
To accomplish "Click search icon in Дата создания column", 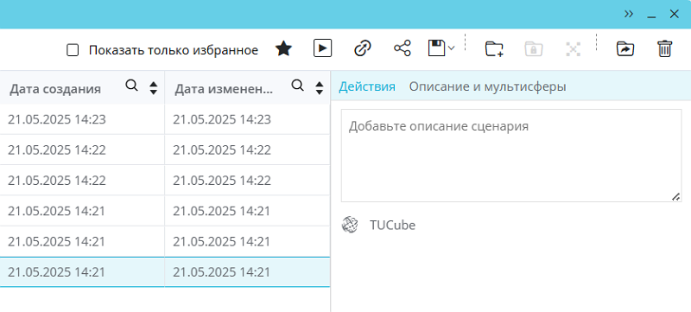I will coord(131,86).
